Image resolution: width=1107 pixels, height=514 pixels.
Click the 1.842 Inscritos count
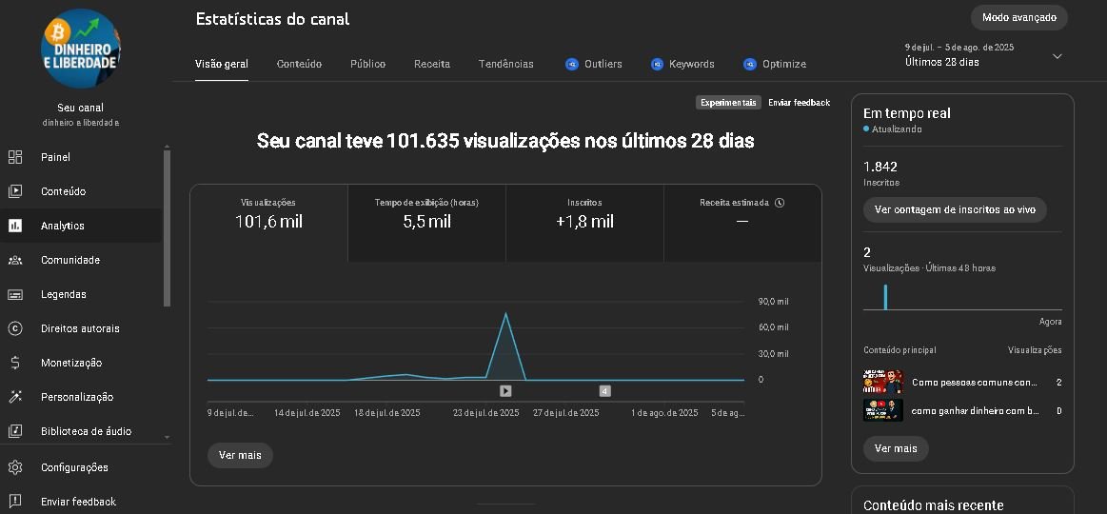[880, 167]
